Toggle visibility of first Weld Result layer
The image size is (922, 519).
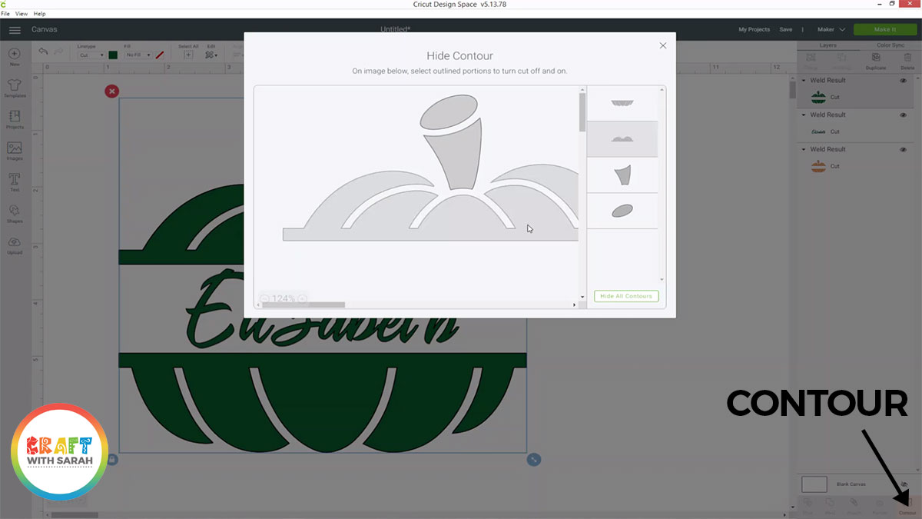(x=903, y=81)
